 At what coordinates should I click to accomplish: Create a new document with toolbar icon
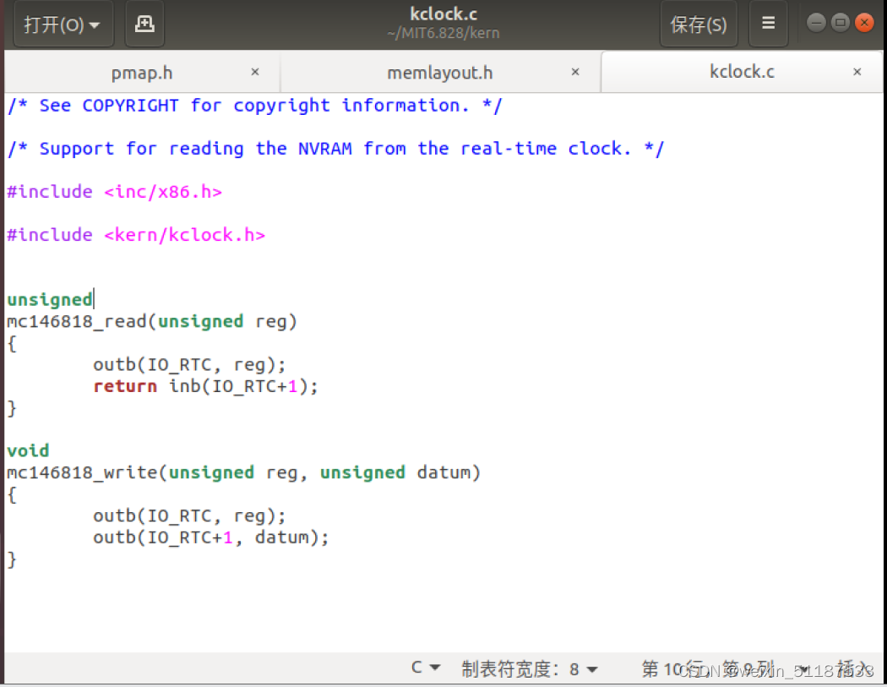click(x=144, y=24)
